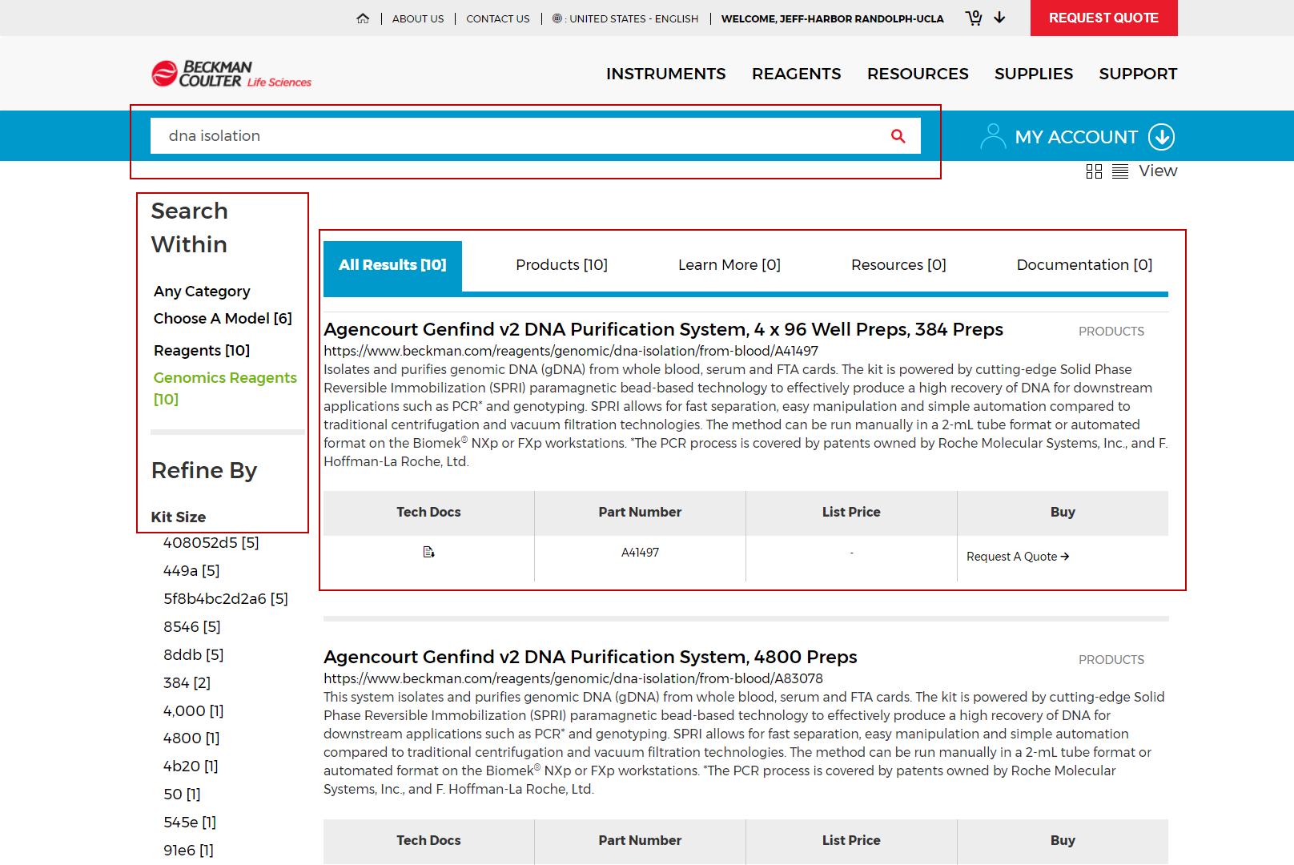Viewport: 1294px width, 865px height.
Task: Click the My Account user icon
Action: coord(993,136)
